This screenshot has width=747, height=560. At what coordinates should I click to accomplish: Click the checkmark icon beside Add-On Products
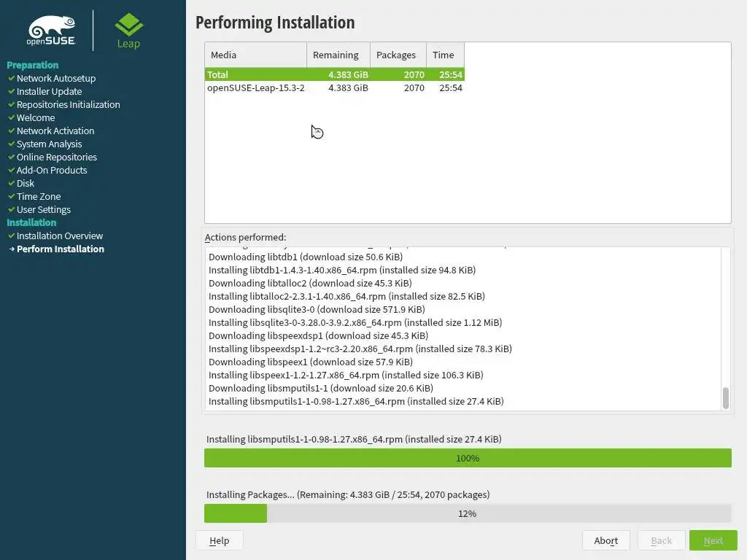click(x=12, y=170)
